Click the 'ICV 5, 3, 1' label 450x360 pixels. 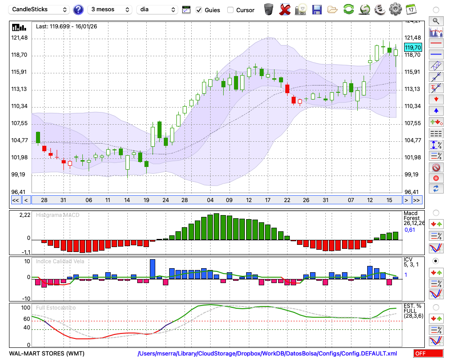411,262
